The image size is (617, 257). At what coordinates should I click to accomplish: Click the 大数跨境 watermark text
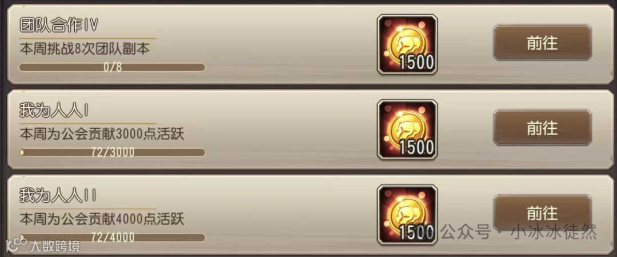click(x=55, y=246)
